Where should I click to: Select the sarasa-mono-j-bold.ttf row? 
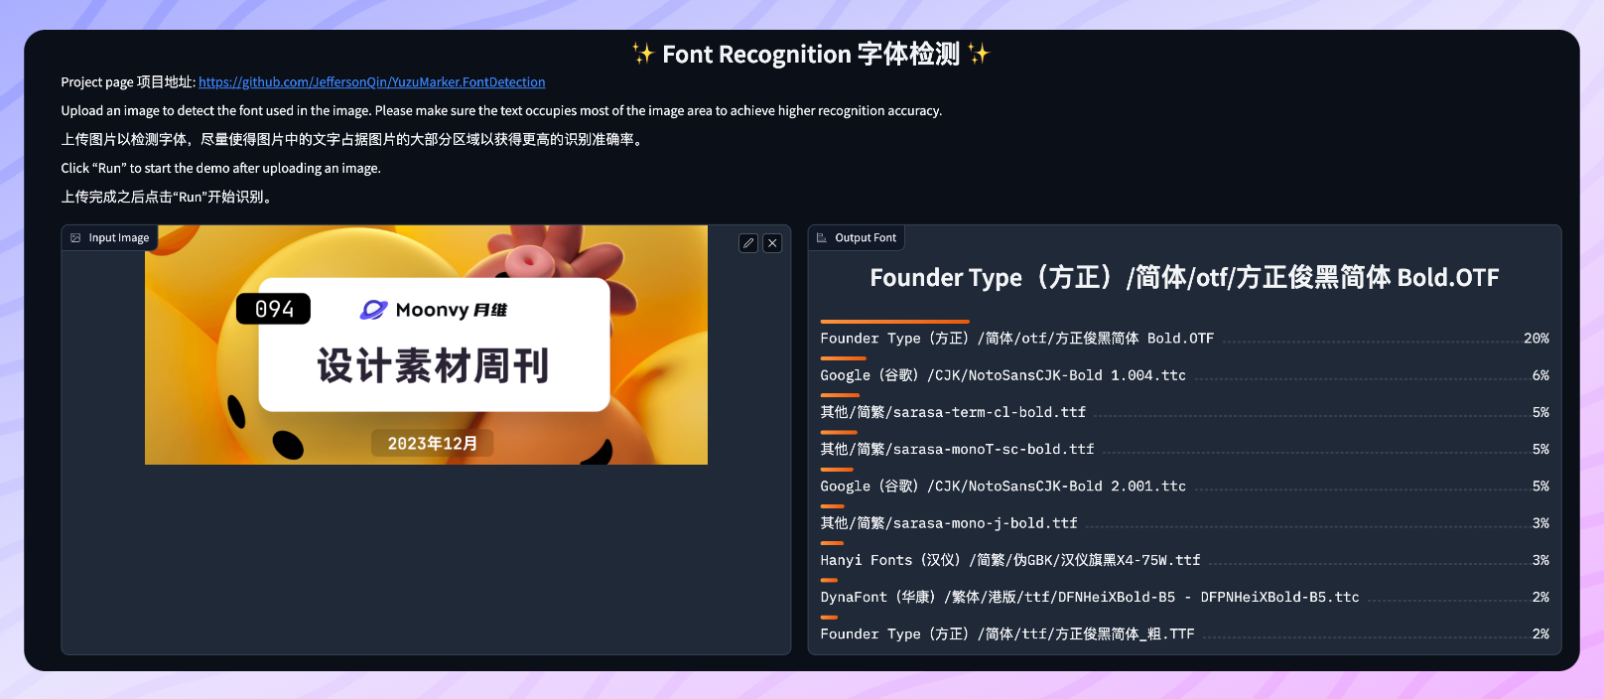point(1184,523)
